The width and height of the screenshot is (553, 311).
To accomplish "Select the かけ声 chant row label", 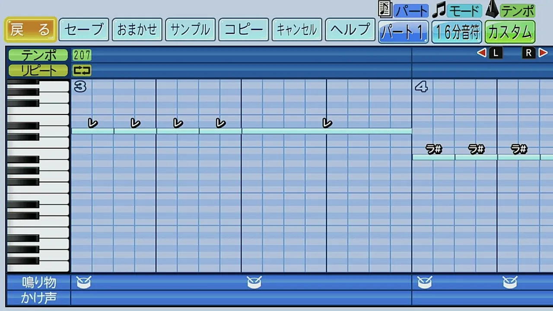I will click(39, 298).
